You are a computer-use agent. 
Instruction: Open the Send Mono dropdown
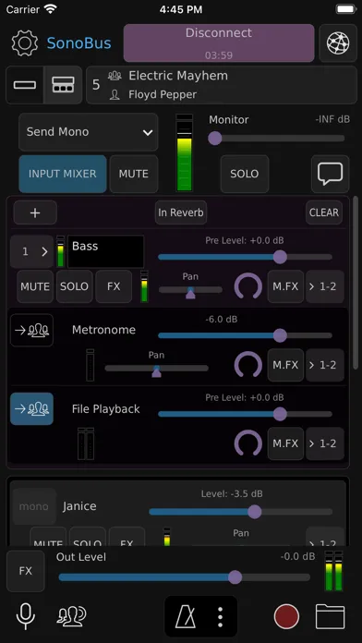89,132
